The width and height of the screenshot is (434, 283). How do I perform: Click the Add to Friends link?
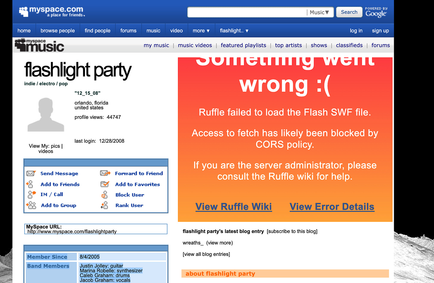pyautogui.click(x=60, y=184)
